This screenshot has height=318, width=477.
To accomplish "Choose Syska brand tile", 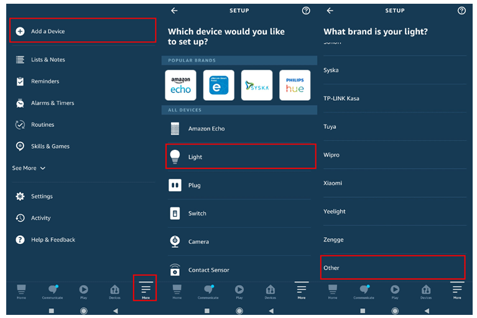I will tap(257, 85).
